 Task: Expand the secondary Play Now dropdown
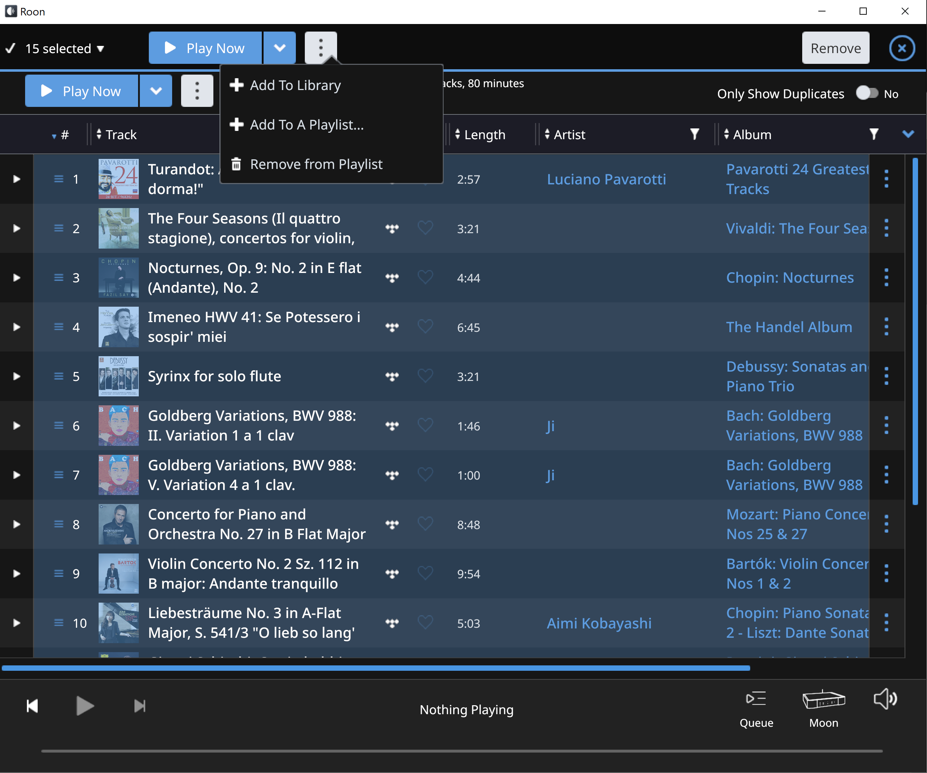(158, 91)
